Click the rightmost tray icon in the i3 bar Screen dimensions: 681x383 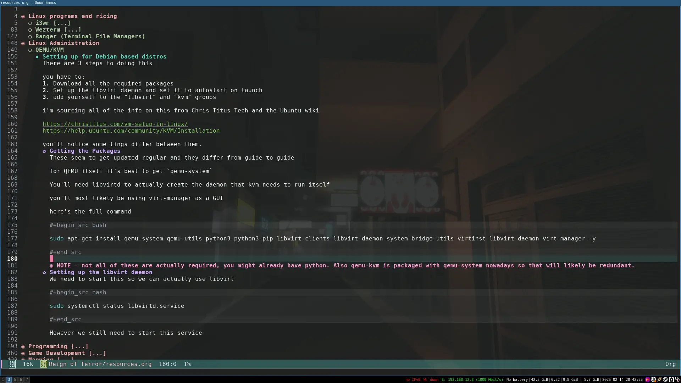click(x=677, y=379)
